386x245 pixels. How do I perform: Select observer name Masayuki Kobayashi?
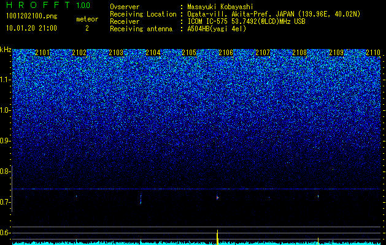[x=220, y=7]
